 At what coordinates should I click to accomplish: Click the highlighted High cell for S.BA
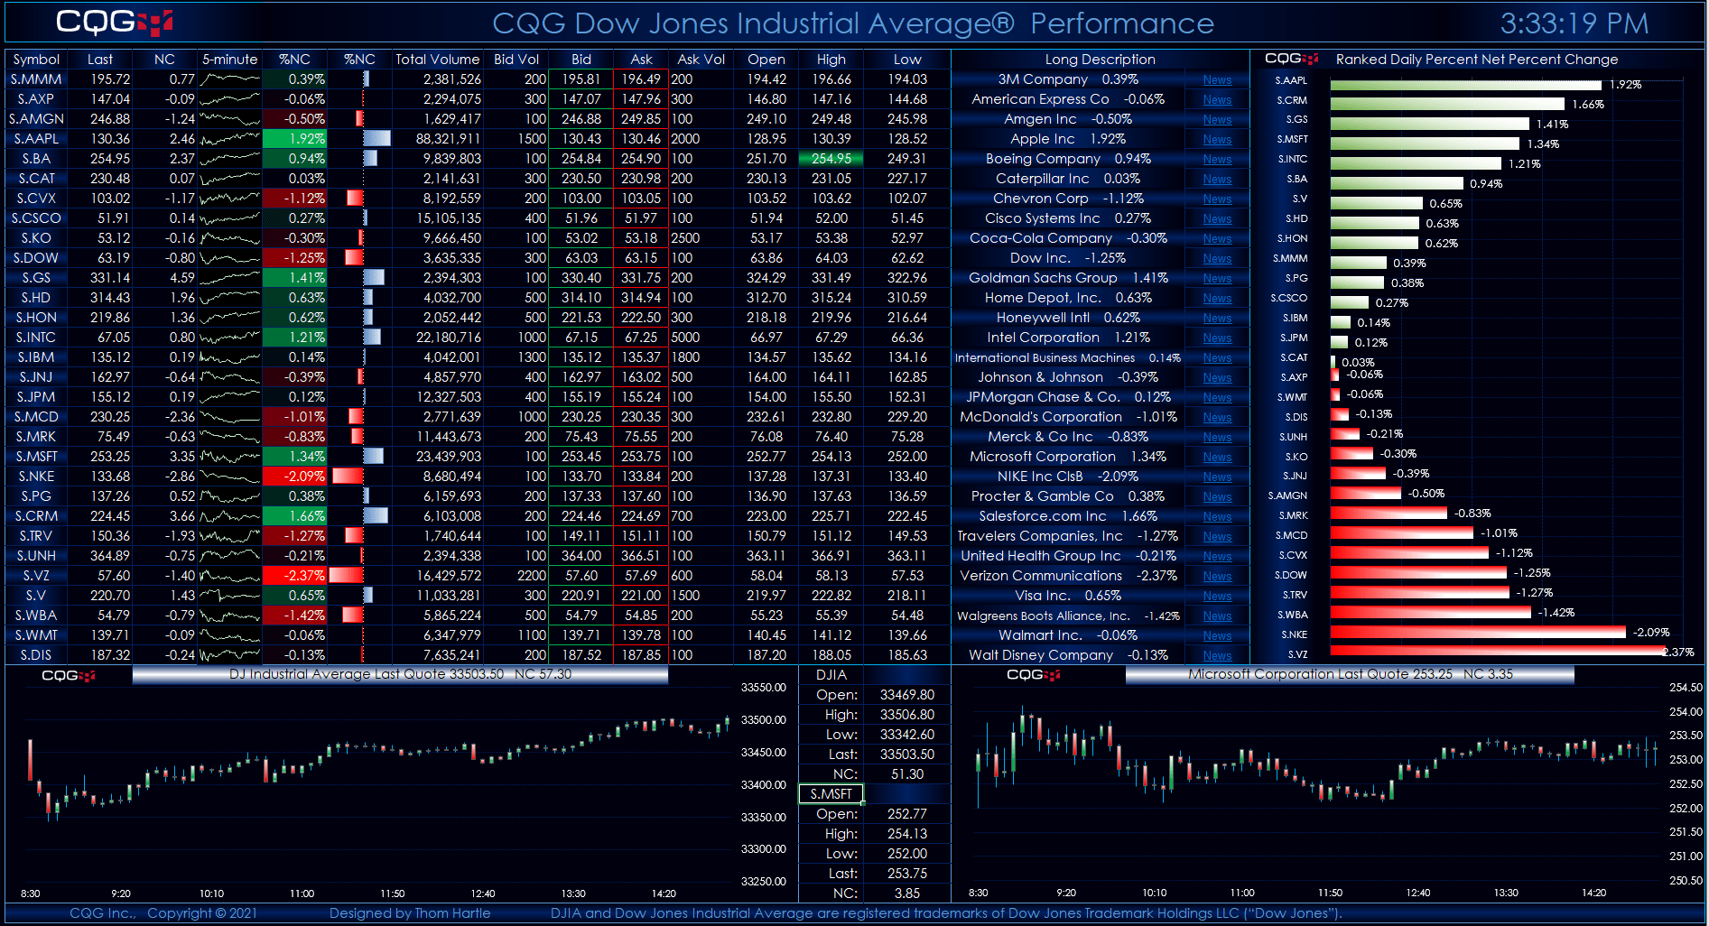pos(831,158)
